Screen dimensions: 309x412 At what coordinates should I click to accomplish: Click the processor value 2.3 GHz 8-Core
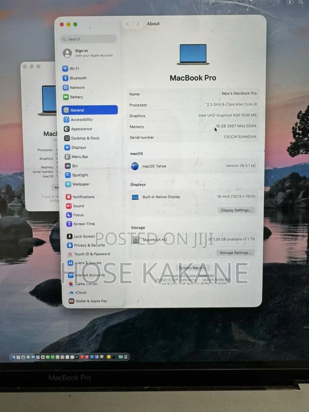click(232, 104)
